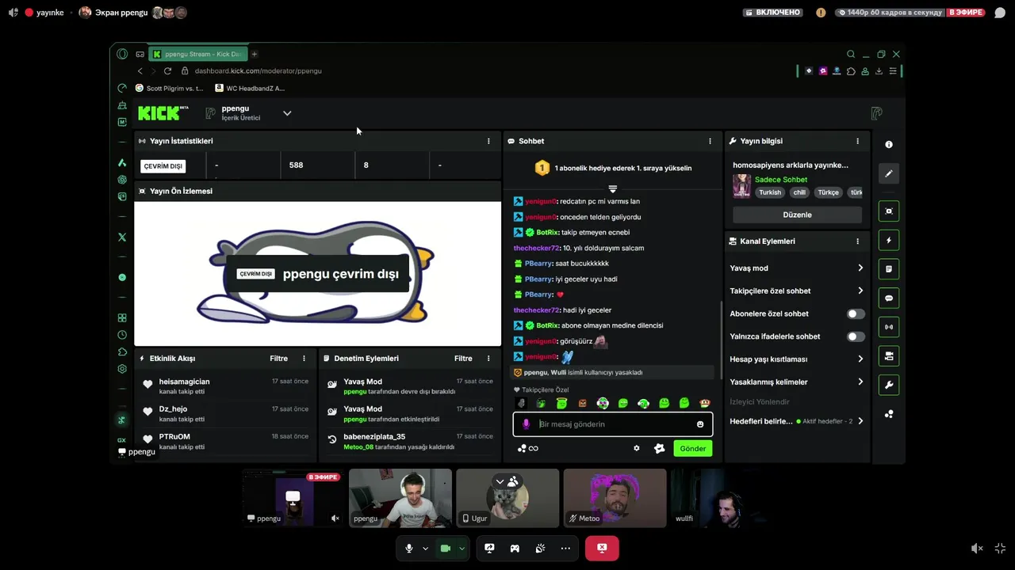The image size is (1015, 570).
Task: Open Yayın İstatistikleri panel options menu
Action: [488, 141]
